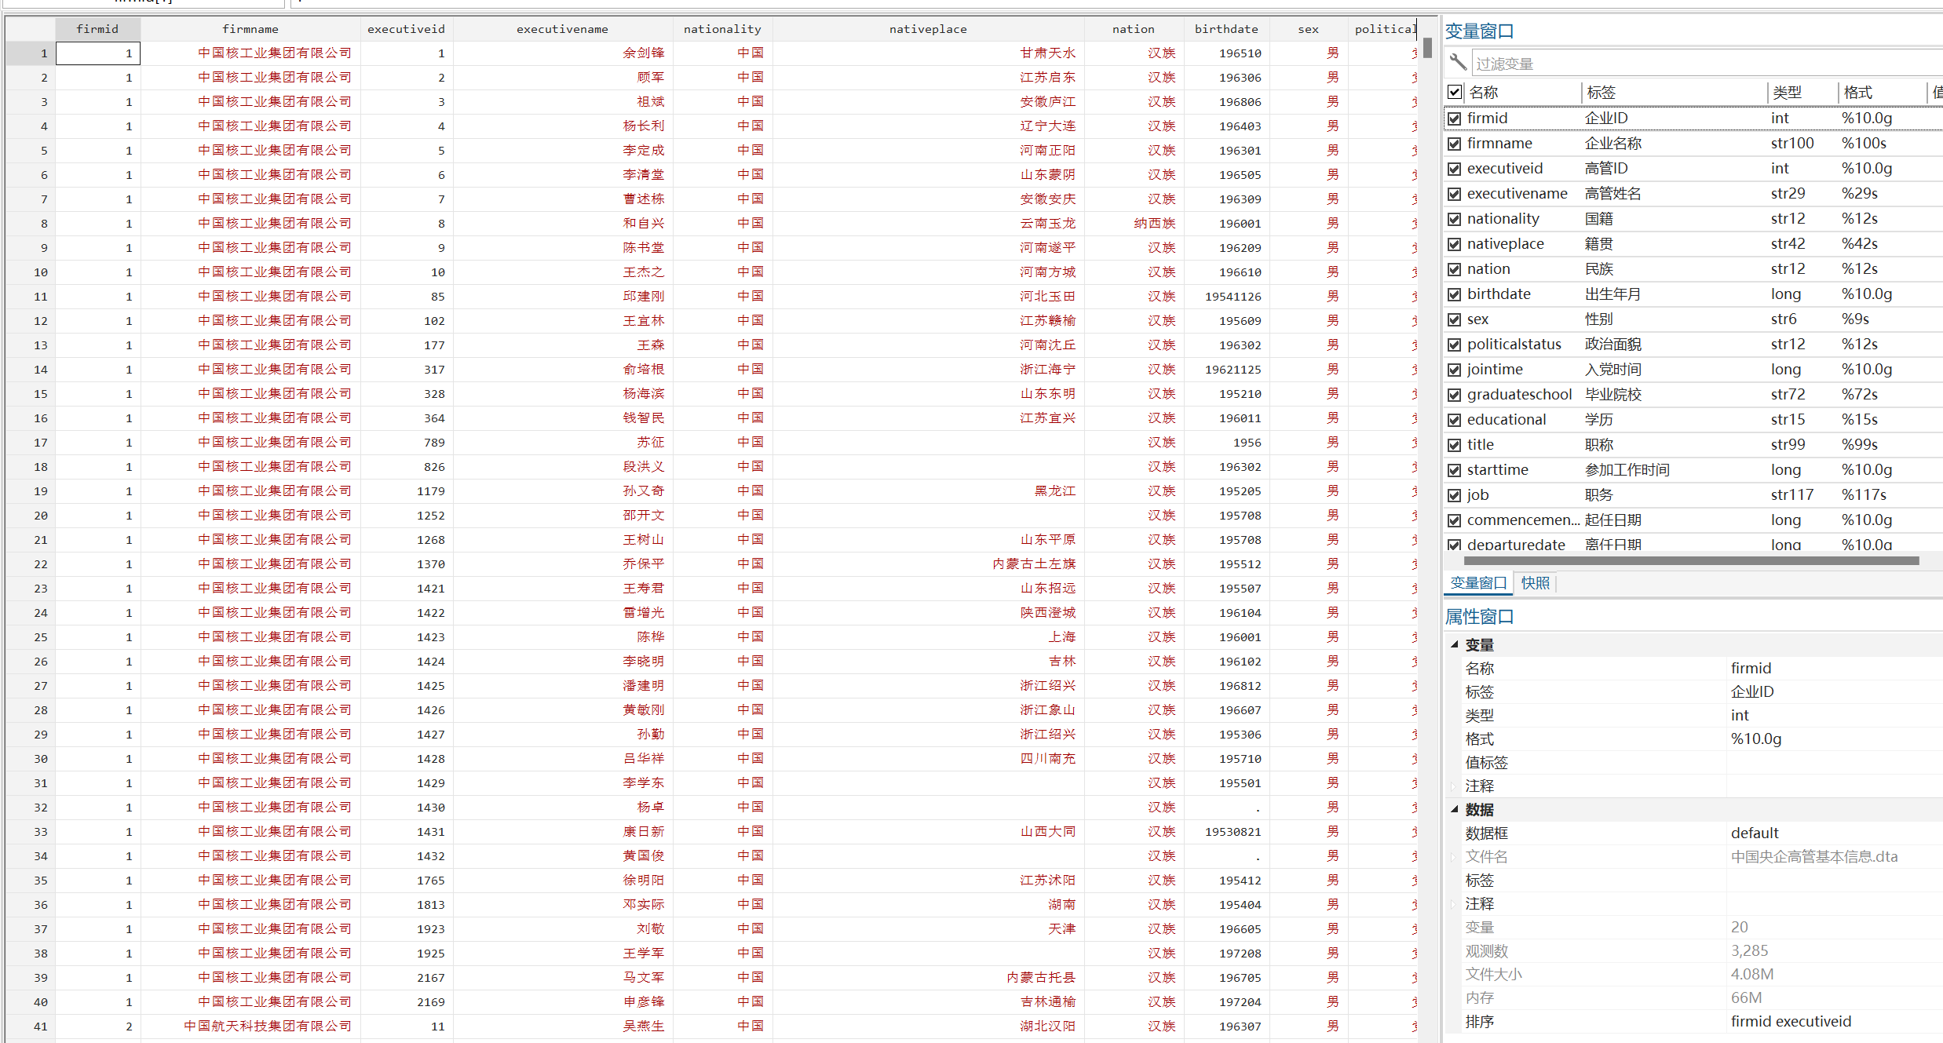Toggle the nativeplace variable checkbox

[1455, 244]
